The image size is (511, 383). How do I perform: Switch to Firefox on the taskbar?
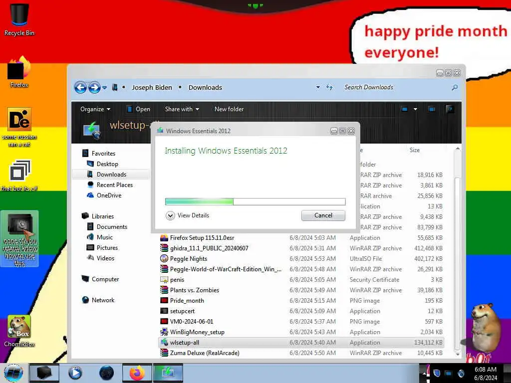[137, 373]
